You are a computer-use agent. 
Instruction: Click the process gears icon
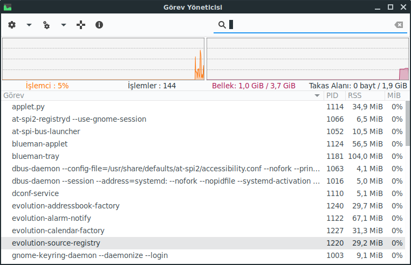pos(46,25)
